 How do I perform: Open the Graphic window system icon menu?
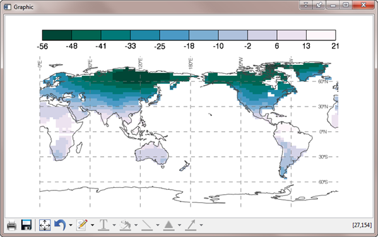click(7, 7)
